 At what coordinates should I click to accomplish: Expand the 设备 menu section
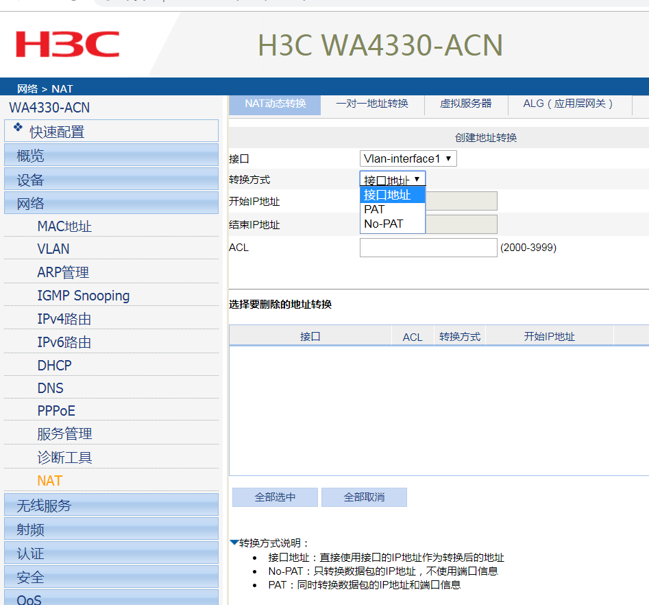111,179
